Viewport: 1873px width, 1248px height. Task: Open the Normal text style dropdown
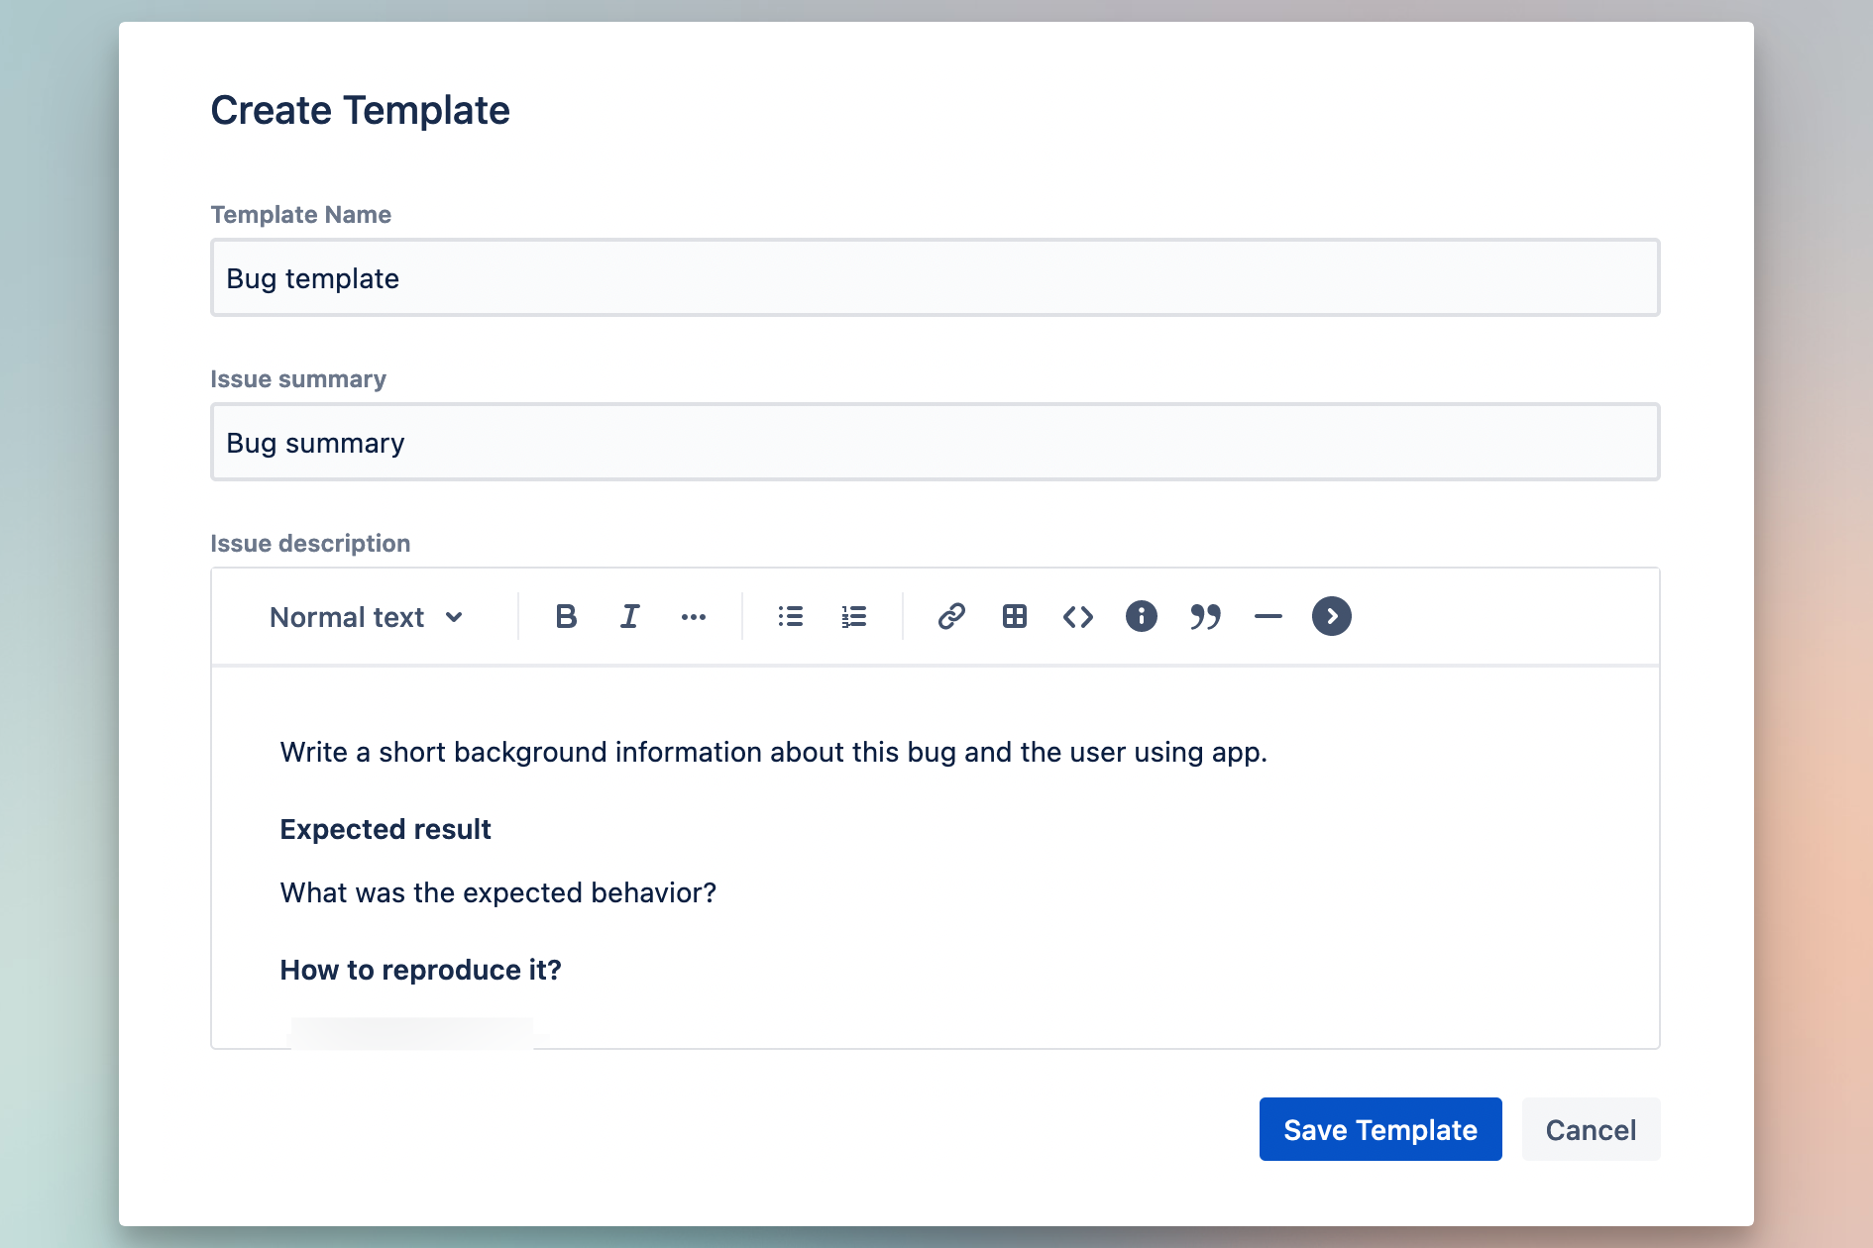[367, 616]
